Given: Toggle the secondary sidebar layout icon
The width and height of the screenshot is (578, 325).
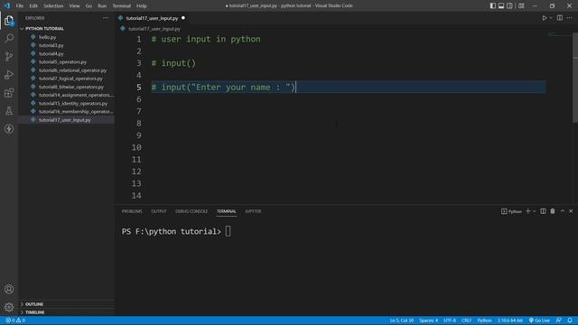Looking at the screenshot, I should (x=509, y=6).
